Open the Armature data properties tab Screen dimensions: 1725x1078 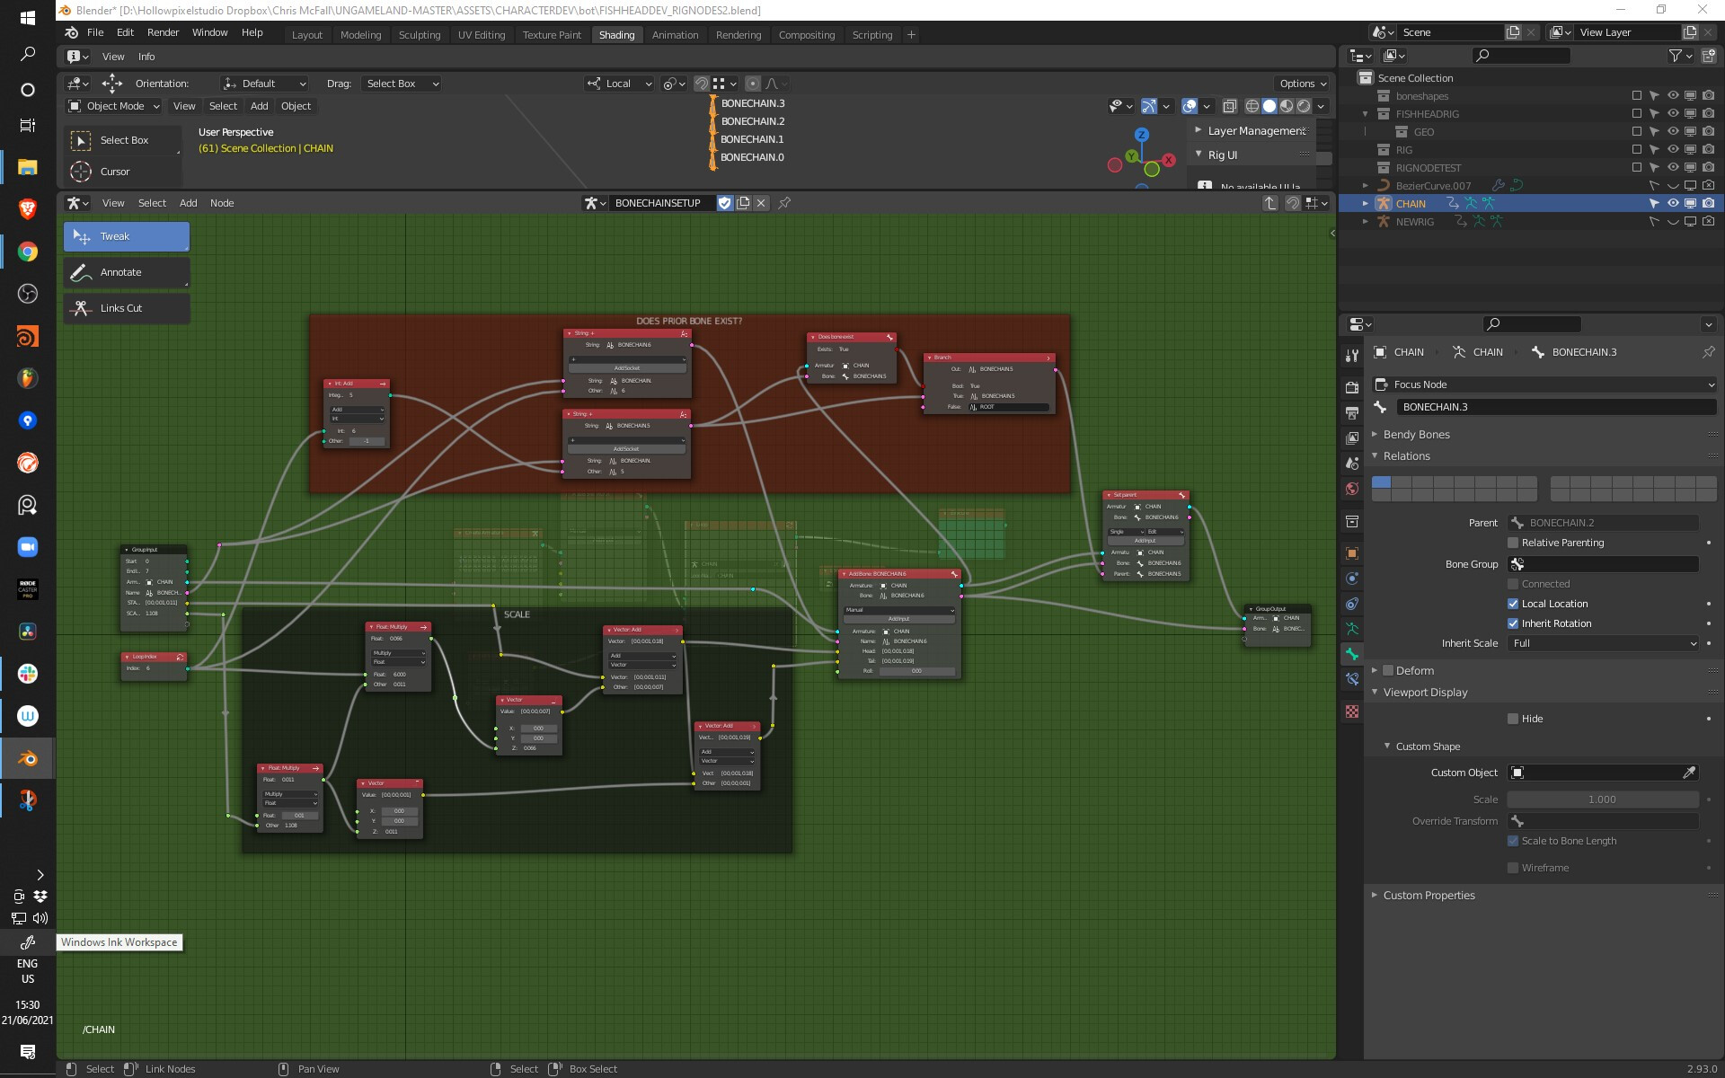(x=1352, y=629)
